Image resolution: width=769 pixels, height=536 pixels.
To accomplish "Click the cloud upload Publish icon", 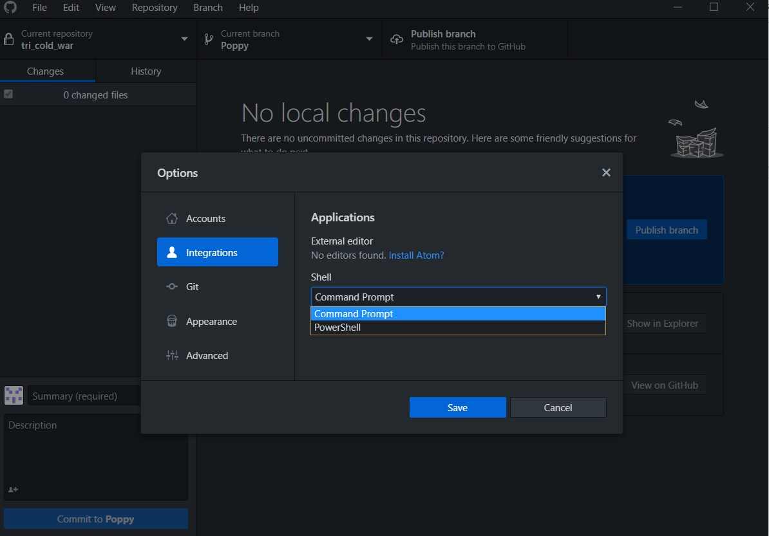I will (x=396, y=39).
